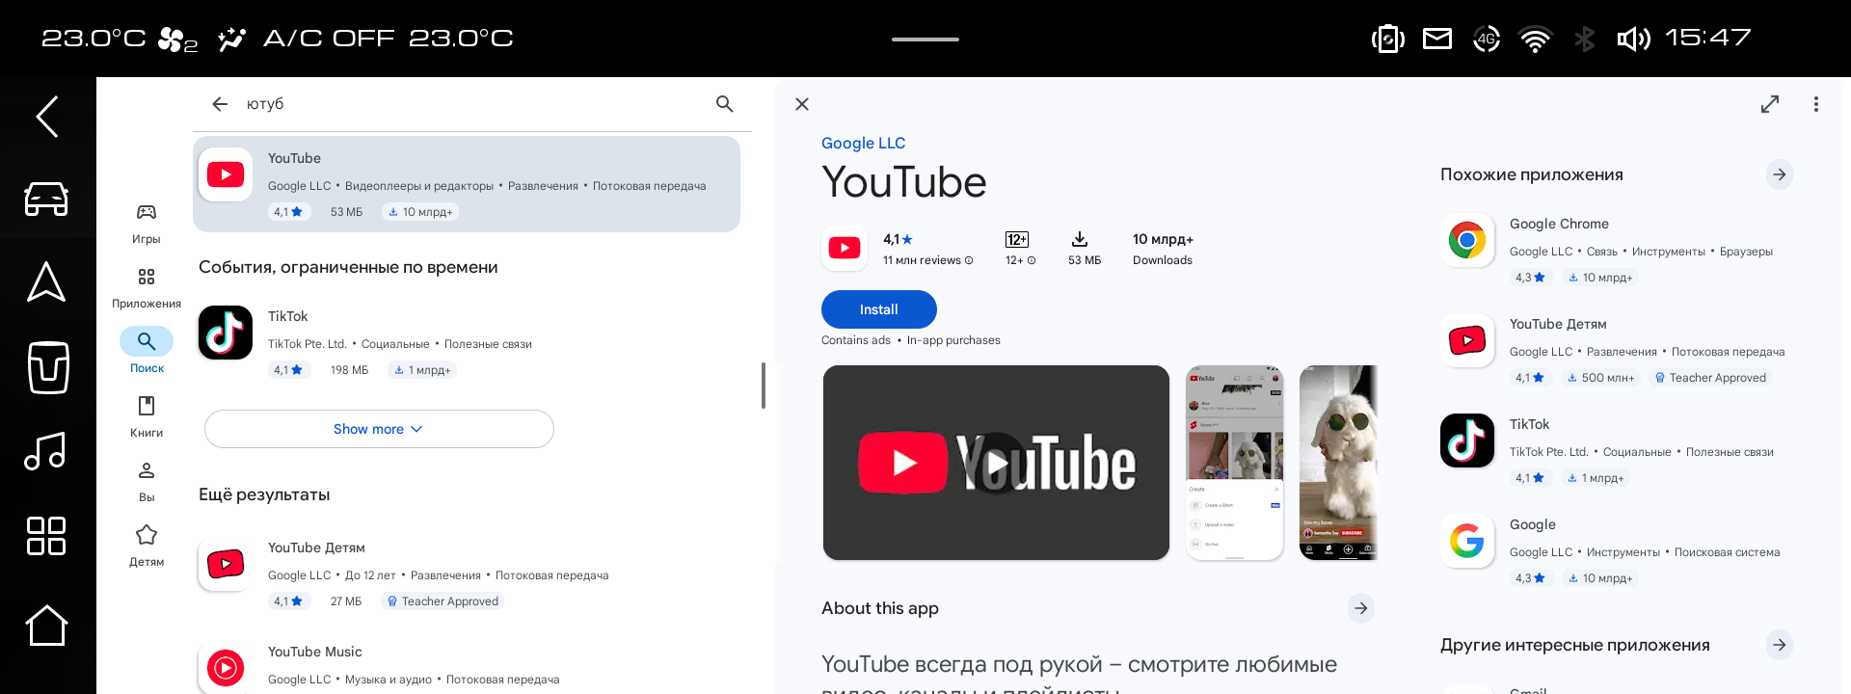The width and height of the screenshot is (1851, 694).
Task: Click the search field containing ютуб
Action: (472, 104)
